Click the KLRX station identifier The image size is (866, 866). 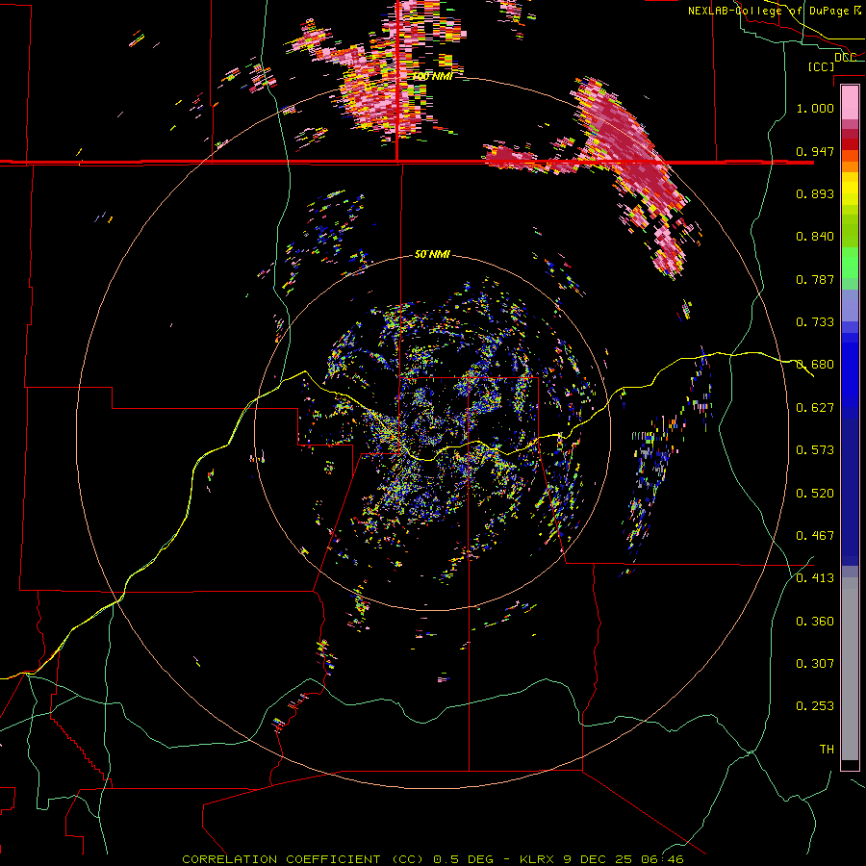coord(539,859)
